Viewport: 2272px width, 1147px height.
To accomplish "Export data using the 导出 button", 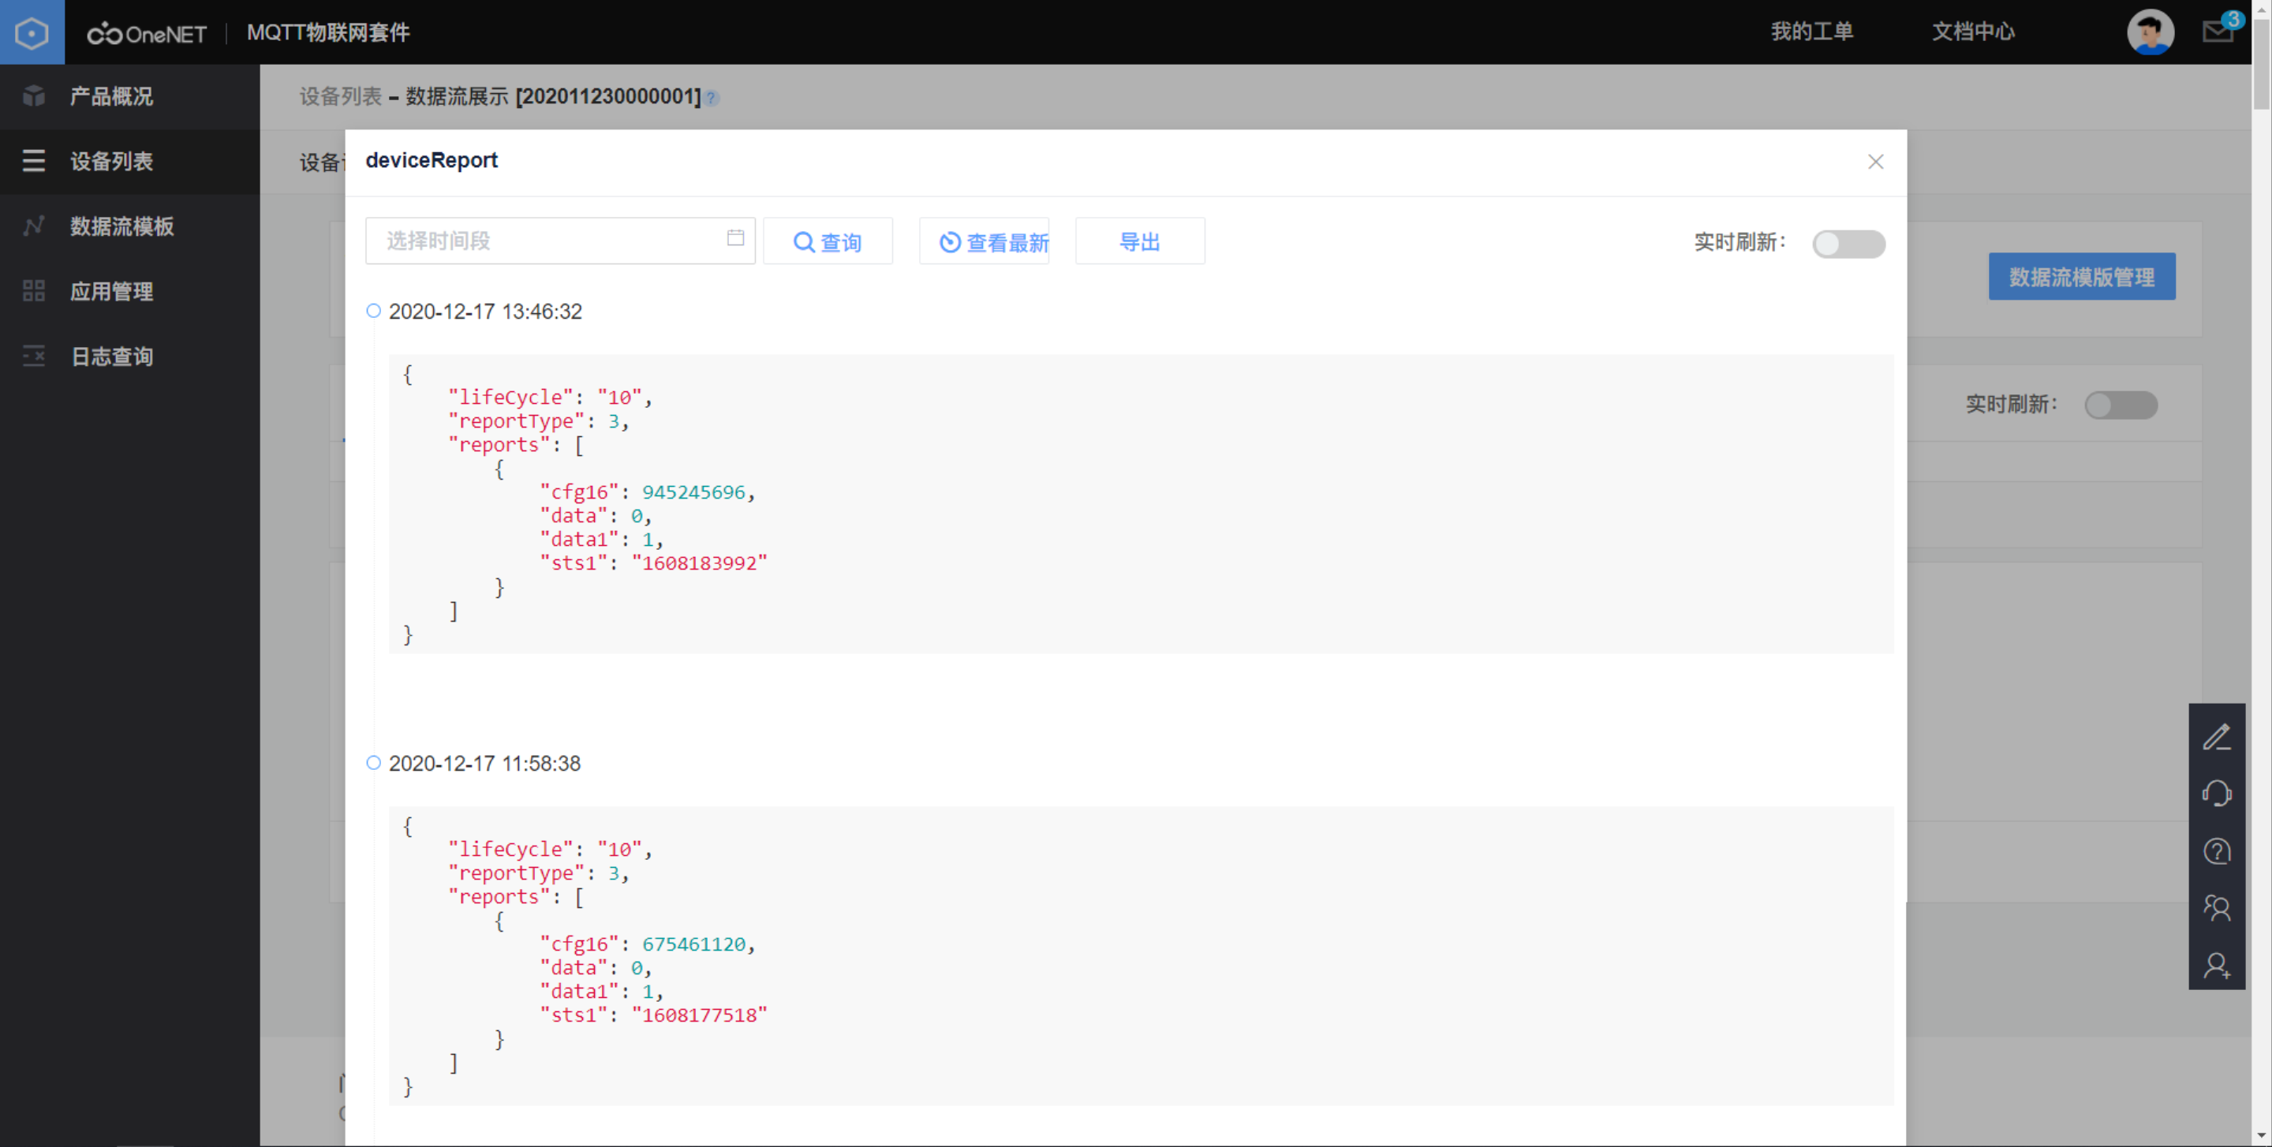I will point(1139,241).
